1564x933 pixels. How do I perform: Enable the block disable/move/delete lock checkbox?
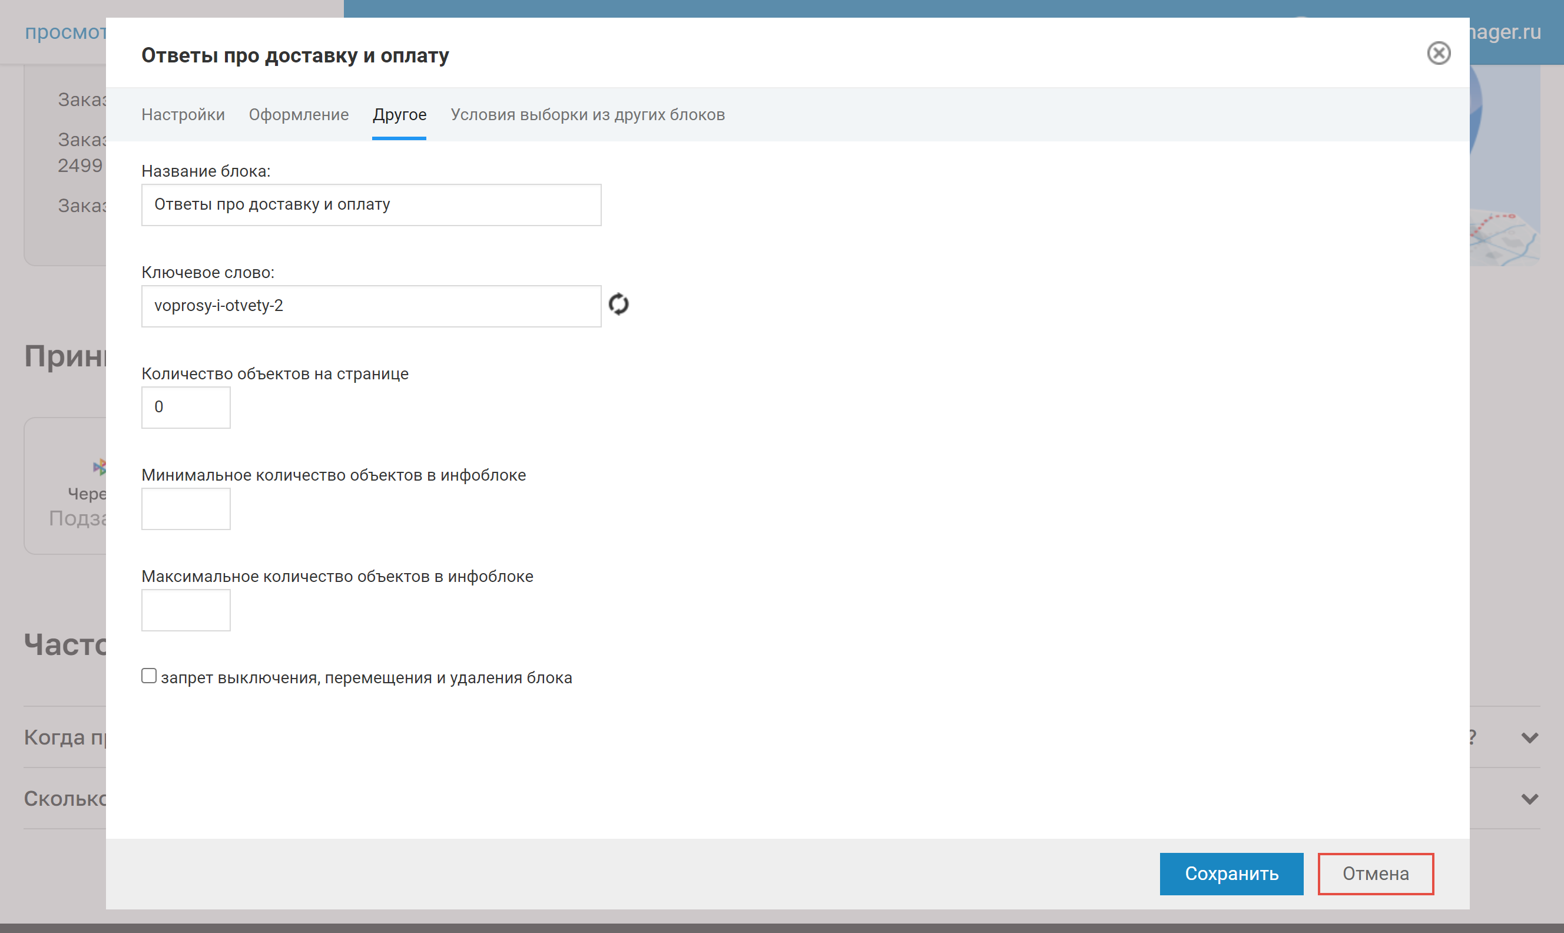click(149, 676)
